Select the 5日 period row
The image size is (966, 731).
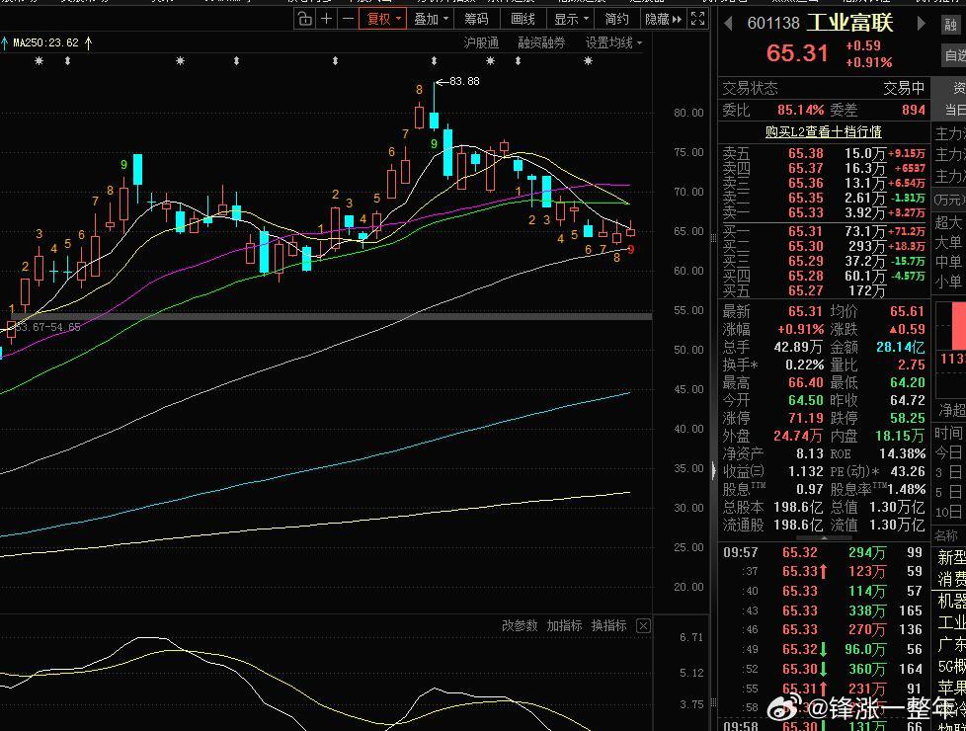[x=949, y=493]
